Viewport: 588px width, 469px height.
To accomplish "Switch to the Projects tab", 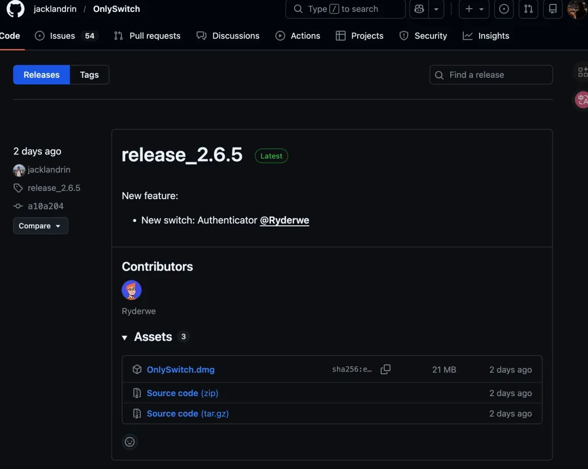I will pos(360,36).
